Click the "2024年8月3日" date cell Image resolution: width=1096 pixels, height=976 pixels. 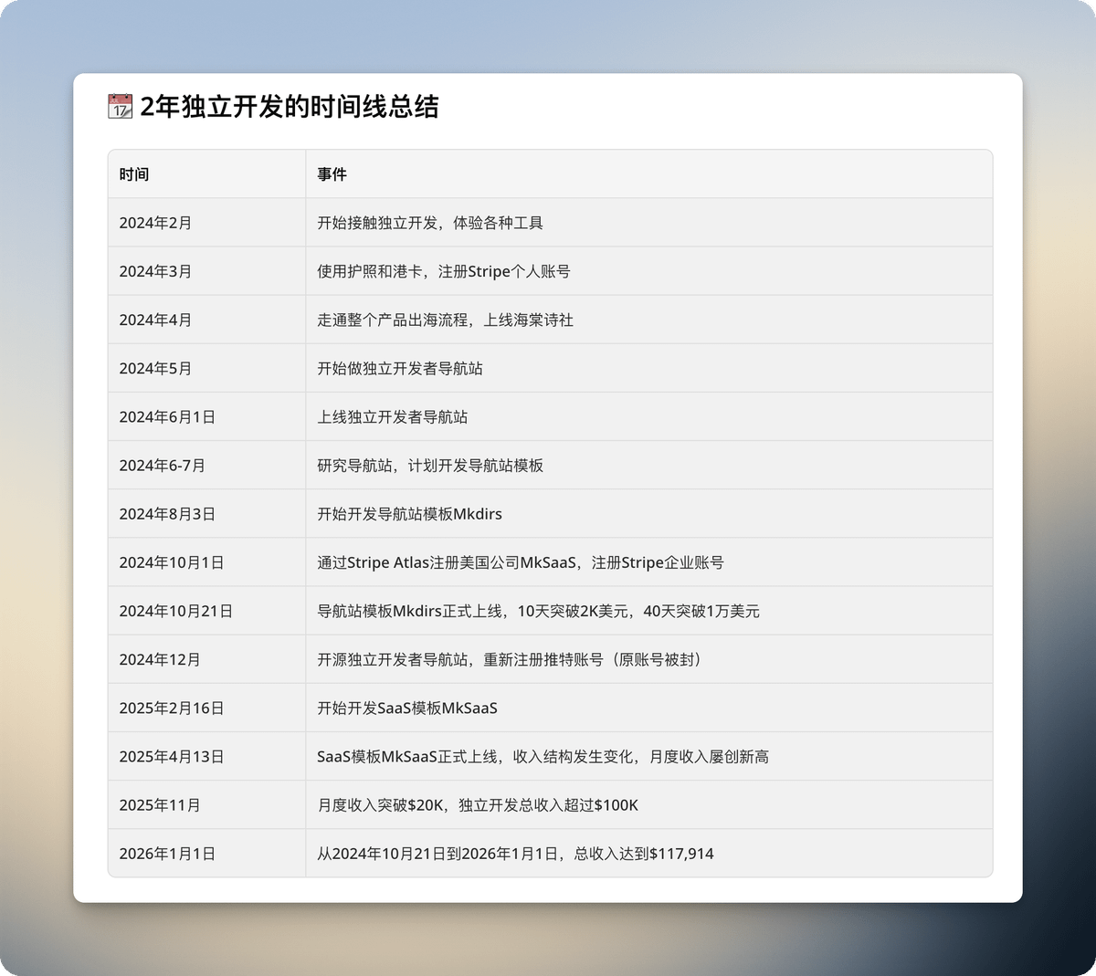(x=167, y=513)
